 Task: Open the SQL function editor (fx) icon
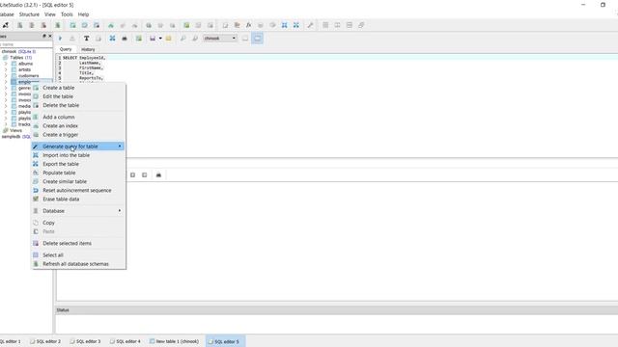(249, 25)
